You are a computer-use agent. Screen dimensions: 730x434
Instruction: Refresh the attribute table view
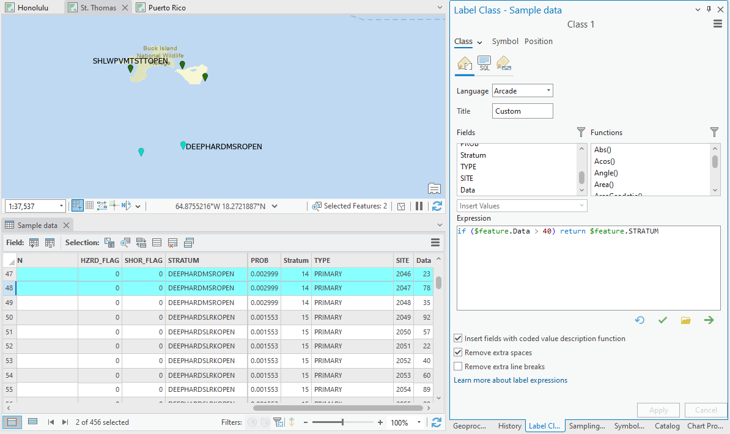click(436, 422)
